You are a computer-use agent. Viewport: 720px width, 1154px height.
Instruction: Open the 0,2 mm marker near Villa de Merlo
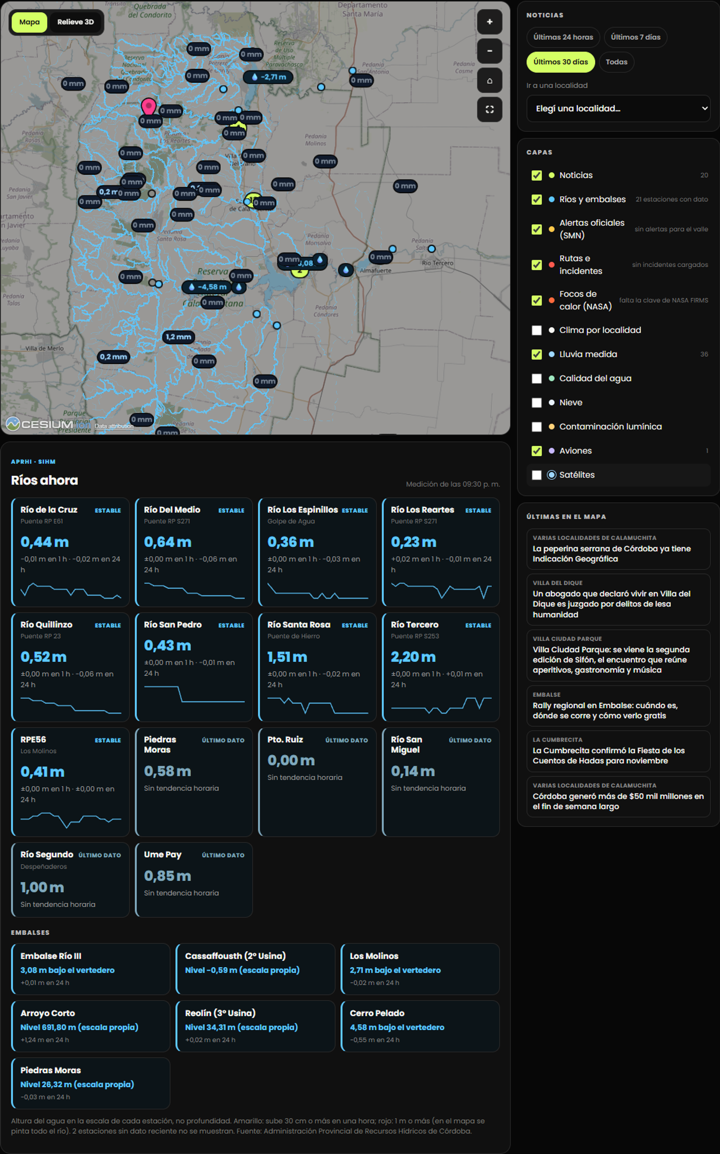click(x=113, y=357)
